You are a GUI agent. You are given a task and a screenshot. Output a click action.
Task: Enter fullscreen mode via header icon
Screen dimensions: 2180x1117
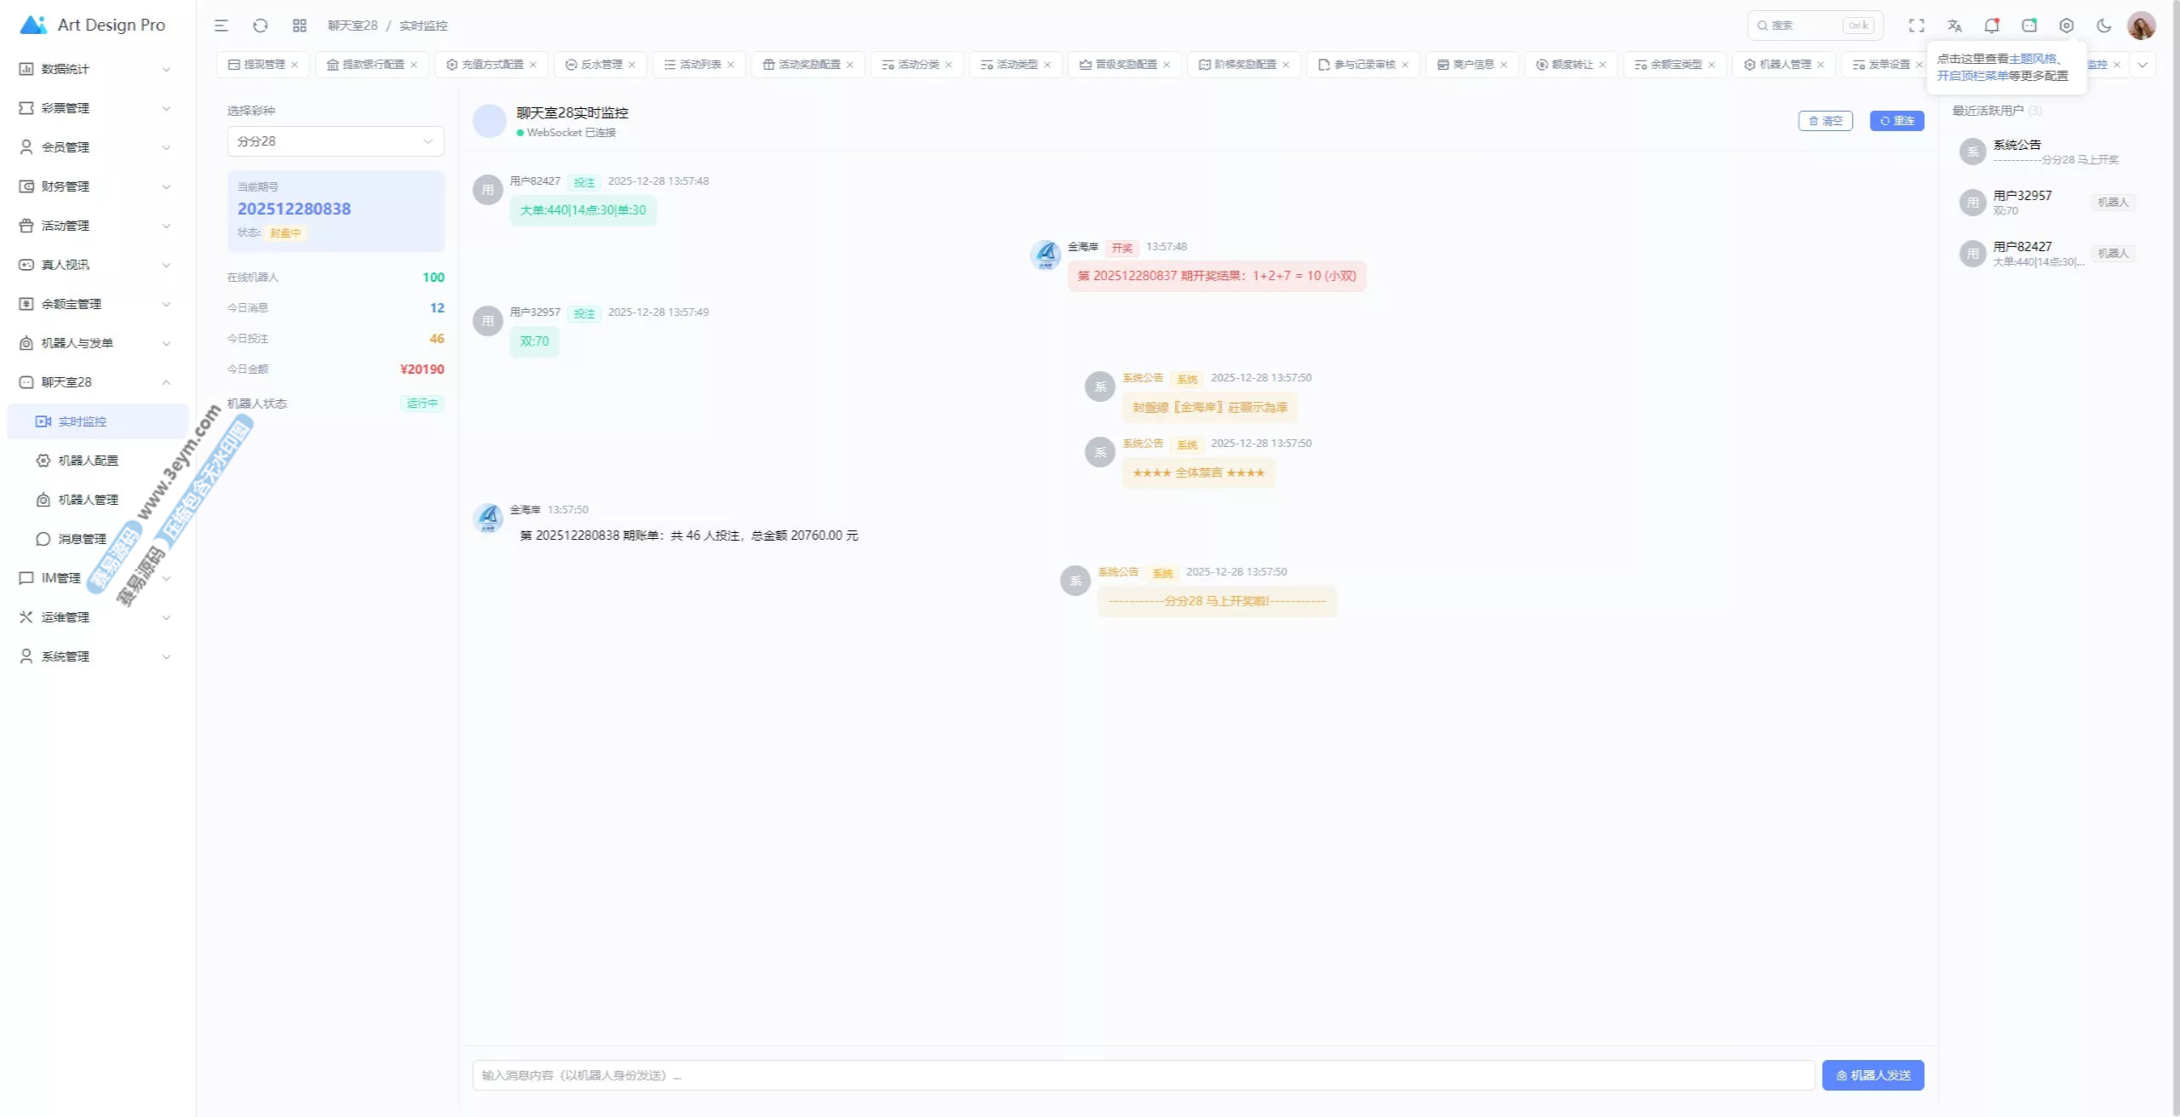[1916, 26]
